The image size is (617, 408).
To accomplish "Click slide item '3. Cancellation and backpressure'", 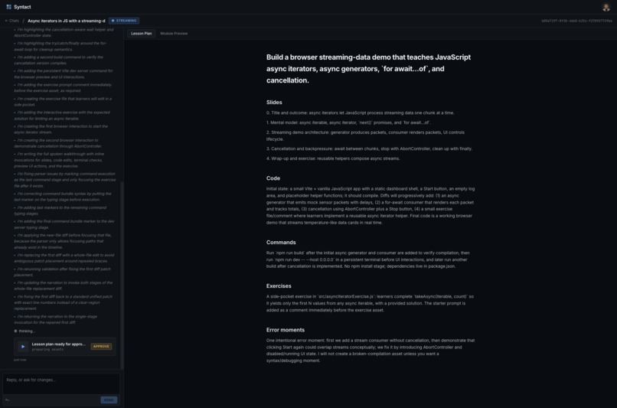I will pos(369,149).
